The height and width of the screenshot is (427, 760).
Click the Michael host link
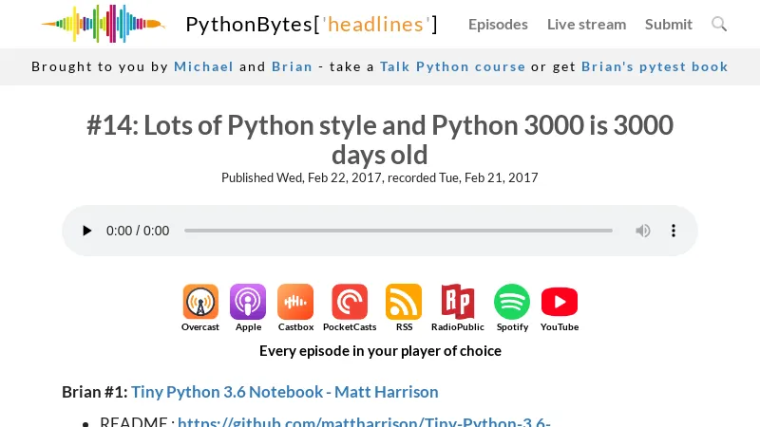[203, 66]
